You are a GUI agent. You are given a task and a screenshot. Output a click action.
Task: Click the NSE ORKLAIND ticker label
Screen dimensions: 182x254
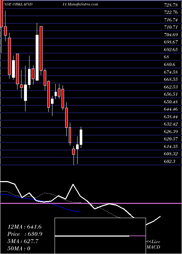18,4
